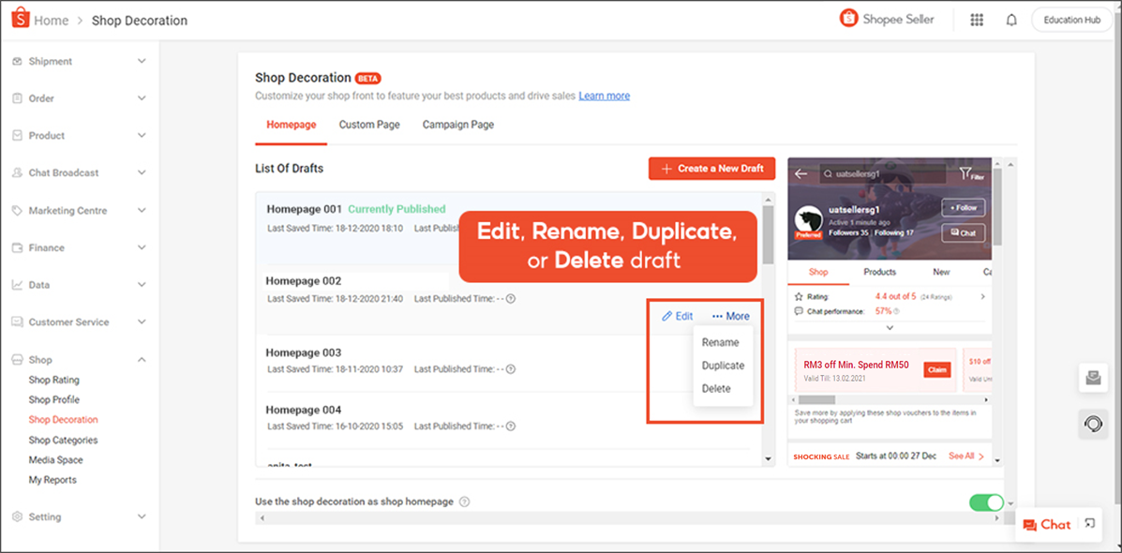Image resolution: width=1122 pixels, height=553 pixels.
Task: Click search field in shop preview
Action: tap(882, 173)
